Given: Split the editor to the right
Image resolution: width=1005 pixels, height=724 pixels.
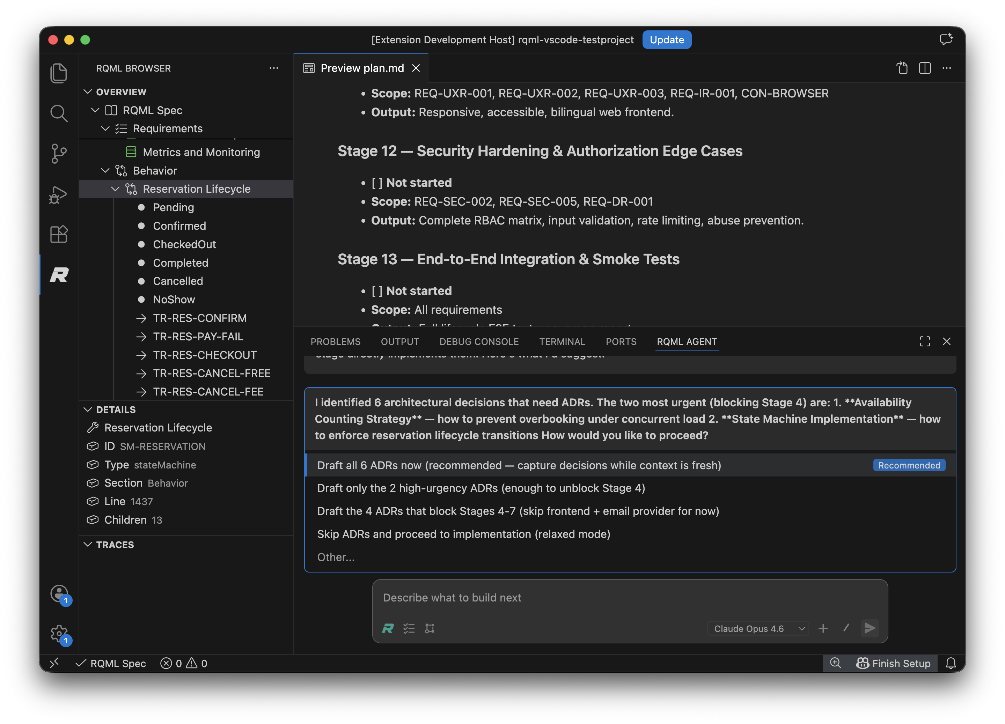Looking at the screenshot, I should [924, 68].
